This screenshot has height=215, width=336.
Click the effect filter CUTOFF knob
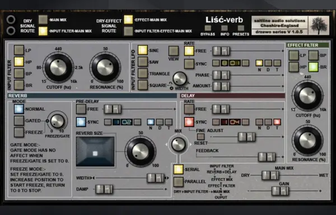pyautogui.click(x=307, y=96)
